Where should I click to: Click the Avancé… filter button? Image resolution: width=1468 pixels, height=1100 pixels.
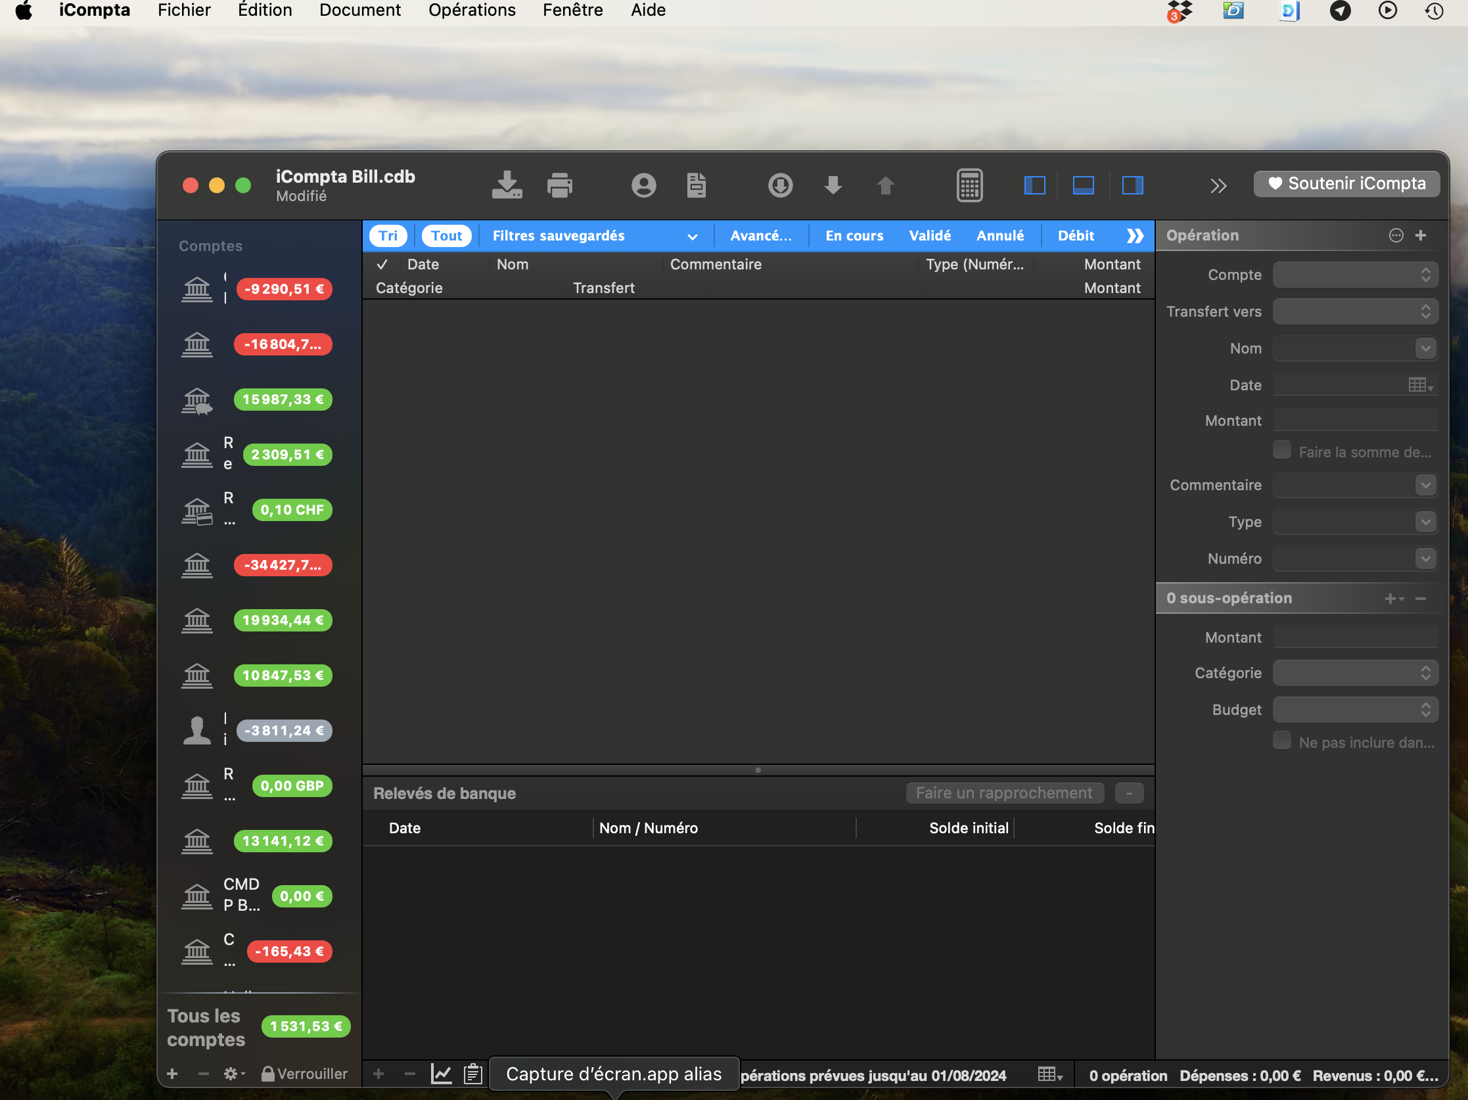761,235
